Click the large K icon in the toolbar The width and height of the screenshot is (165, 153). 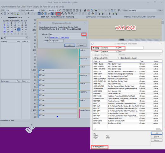(x=119, y=10)
